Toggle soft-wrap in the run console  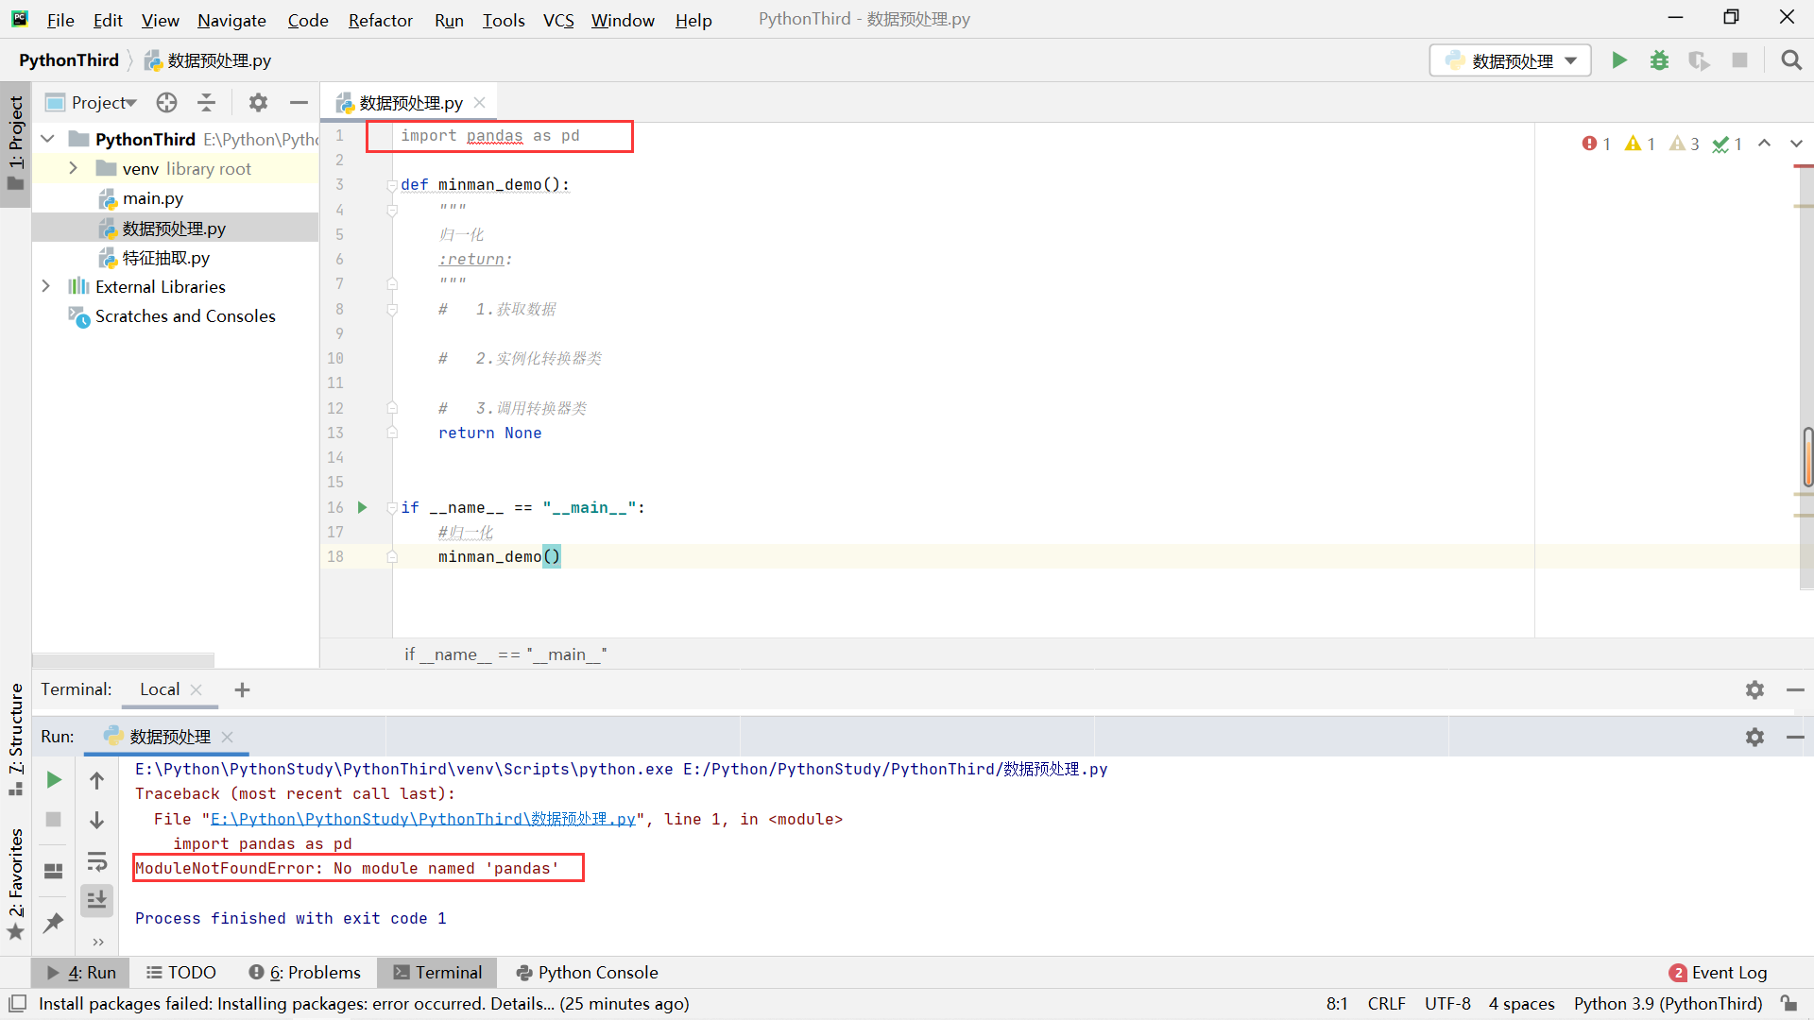pos(97,861)
